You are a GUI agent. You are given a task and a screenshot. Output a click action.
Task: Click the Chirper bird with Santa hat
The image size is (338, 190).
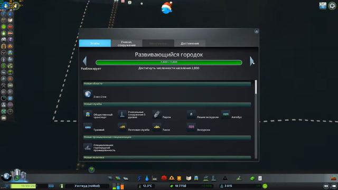point(167,8)
